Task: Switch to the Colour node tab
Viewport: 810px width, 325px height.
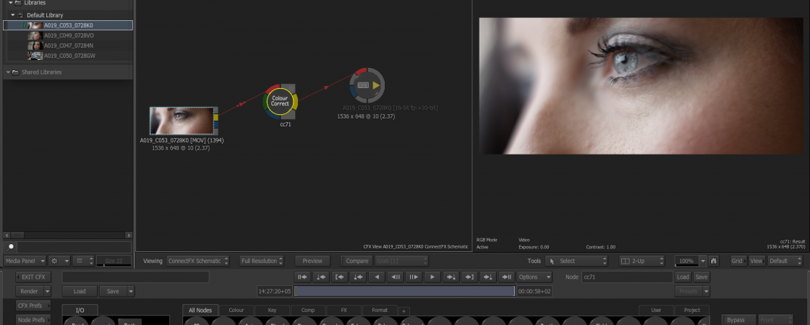Action: click(236, 310)
